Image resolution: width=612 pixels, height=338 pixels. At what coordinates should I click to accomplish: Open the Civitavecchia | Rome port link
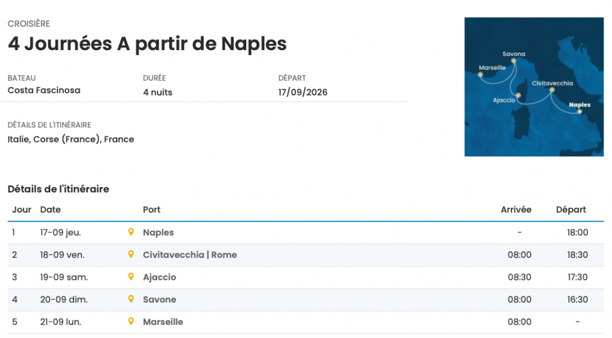189,255
